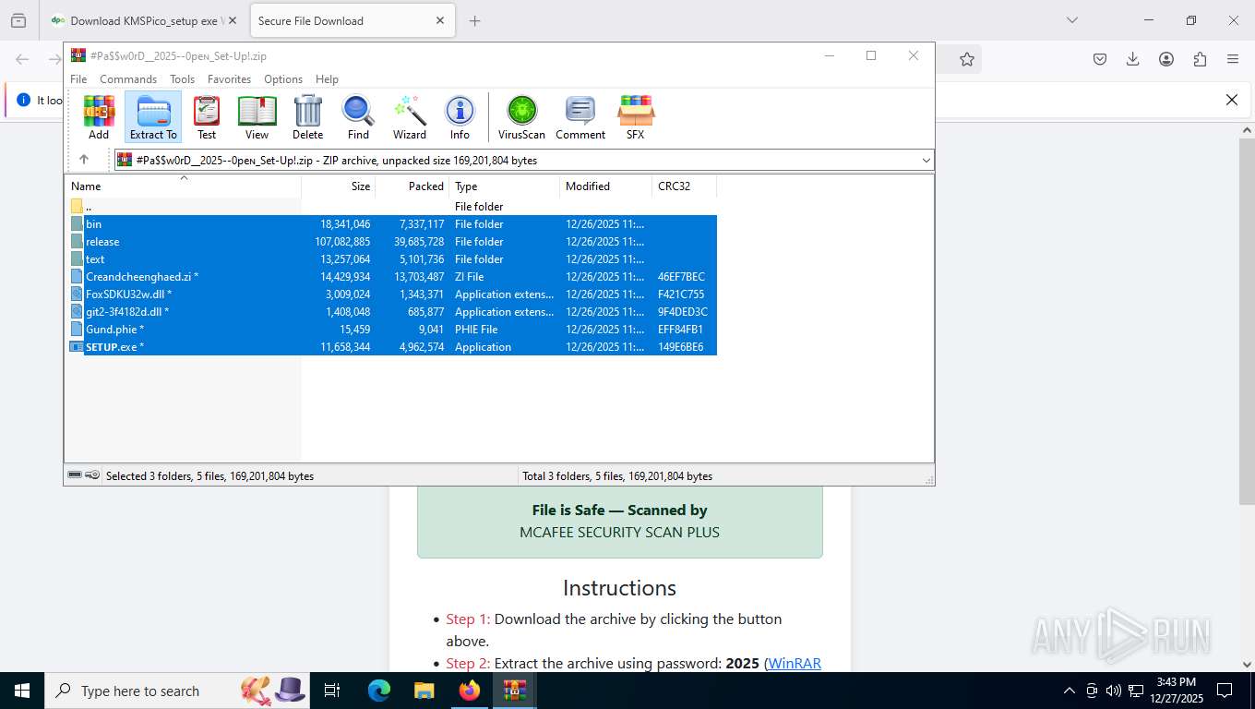Launch the Wizard tool
Viewport: 1255px width, 709px height.
point(410,117)
